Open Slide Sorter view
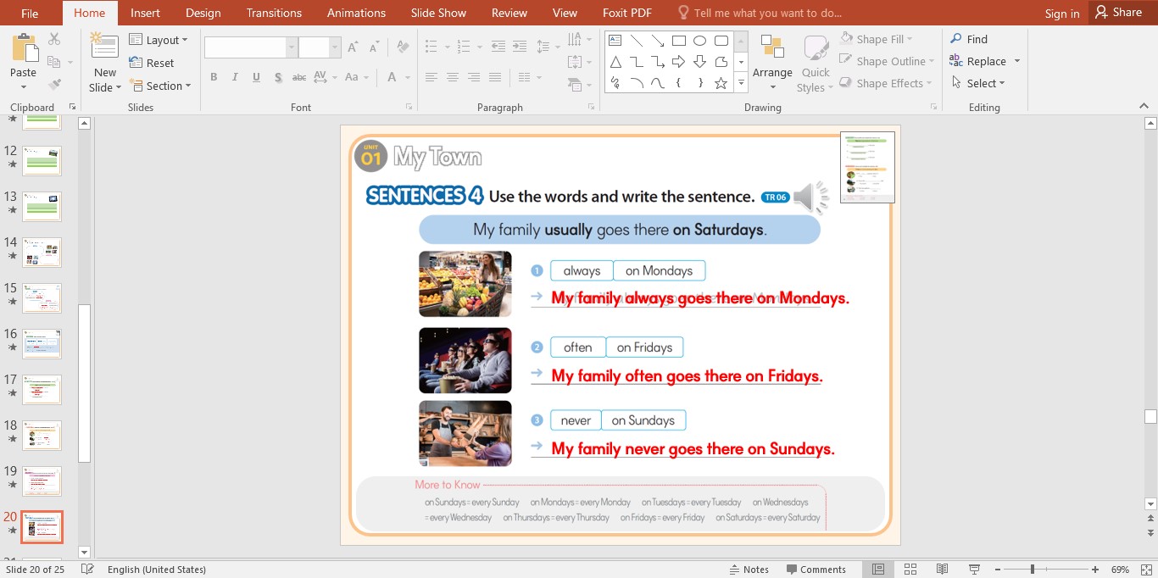The height and width of the screenshot is (578, 1158). (x=910, y=570)
